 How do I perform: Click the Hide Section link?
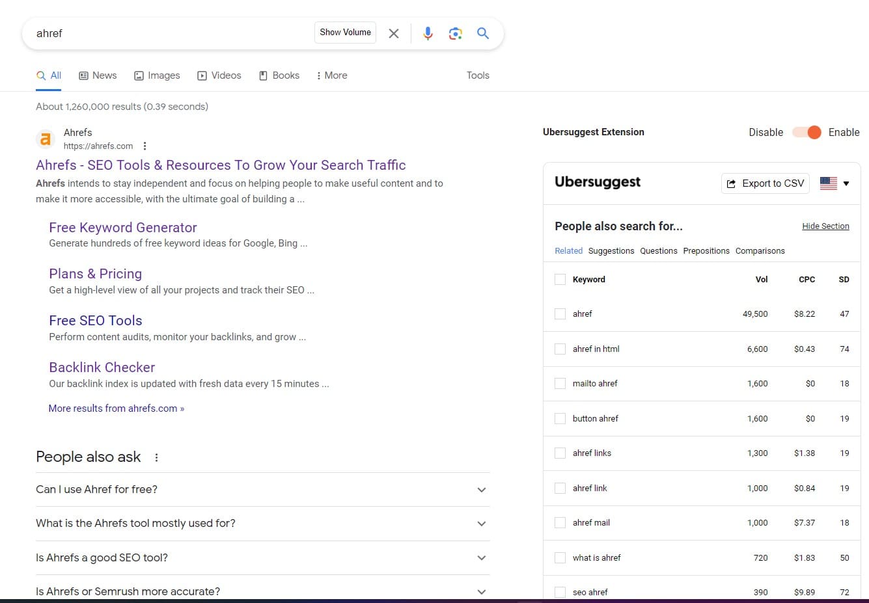pyautogui.click(x=825, y=226)
